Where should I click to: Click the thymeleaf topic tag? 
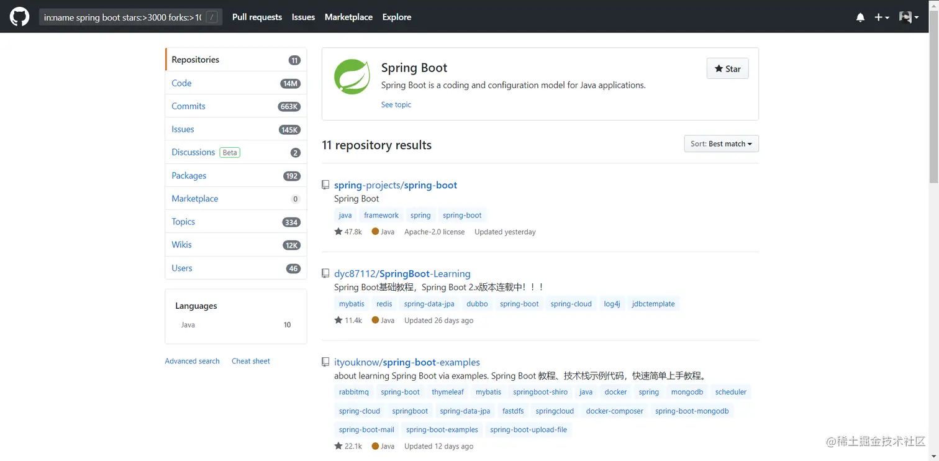pyautogui.click(x=448, y=392)
